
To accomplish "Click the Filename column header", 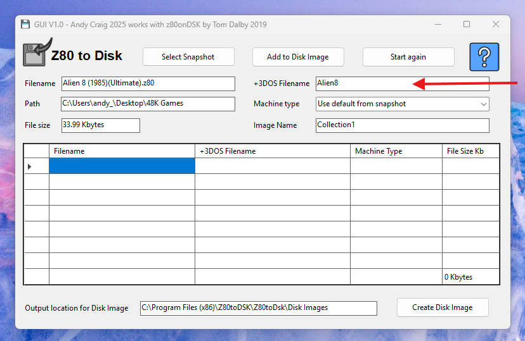I will pyautogui.click(x=122, y=151).
